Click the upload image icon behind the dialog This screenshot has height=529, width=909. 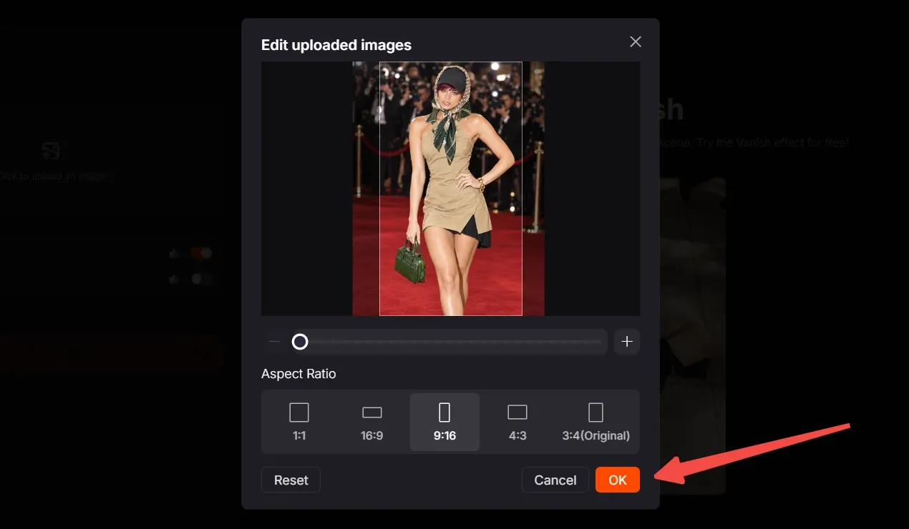(50, 150)
